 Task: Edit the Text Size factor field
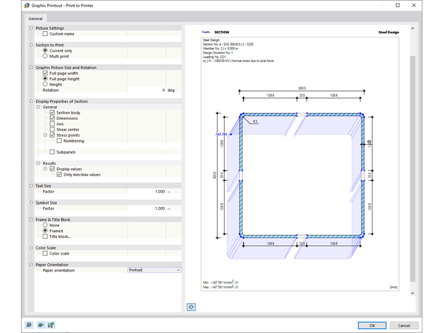click(x=147, y=192)
